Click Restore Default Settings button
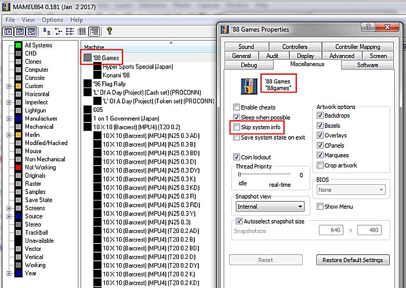Viewport: 406px width, 288px height. (x=353, y=260)
